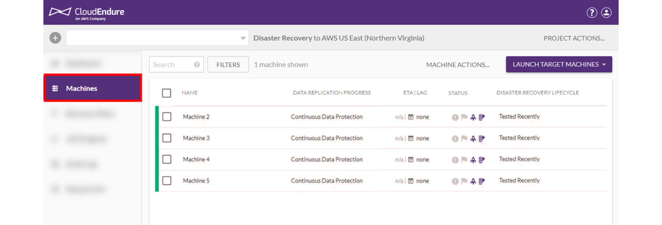The width and height of the screenshot is (662, 225).
Task: Open the Machine Actions menu
Action: pyautogui.click(x=458, y=65)
